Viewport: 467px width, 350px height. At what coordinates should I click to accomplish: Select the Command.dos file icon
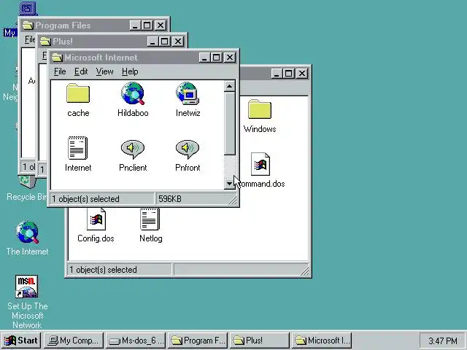click(260, 164)
